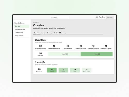
Task: Open Members overview in sidebar
Action: (20, 29)
